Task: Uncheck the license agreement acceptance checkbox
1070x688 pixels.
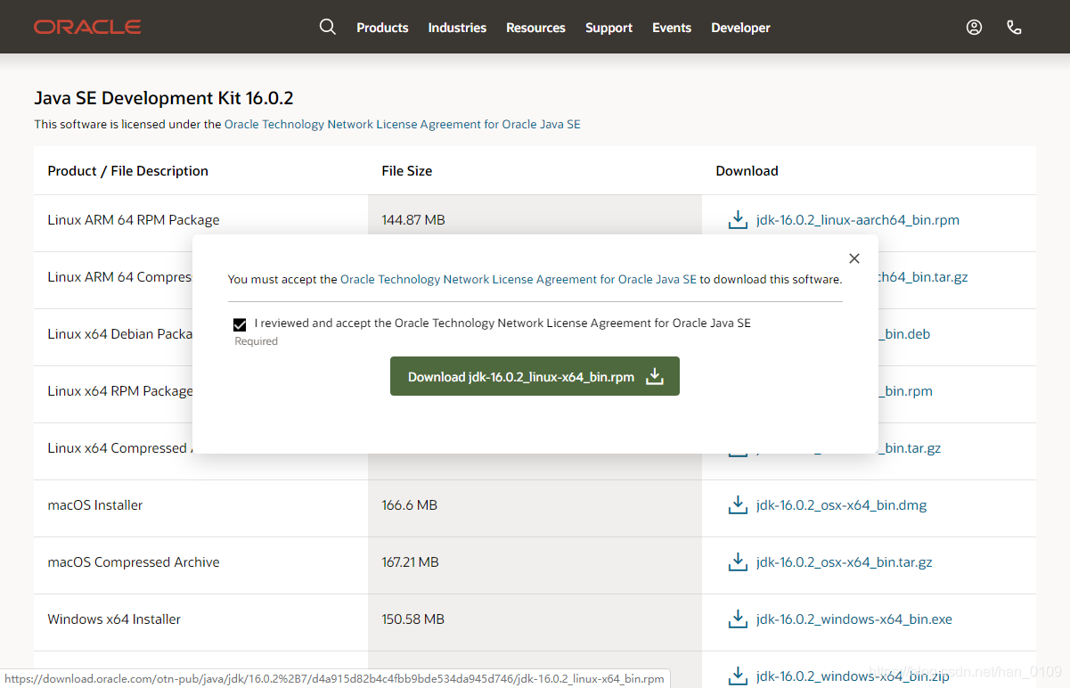Action: (x=240, y=324)
